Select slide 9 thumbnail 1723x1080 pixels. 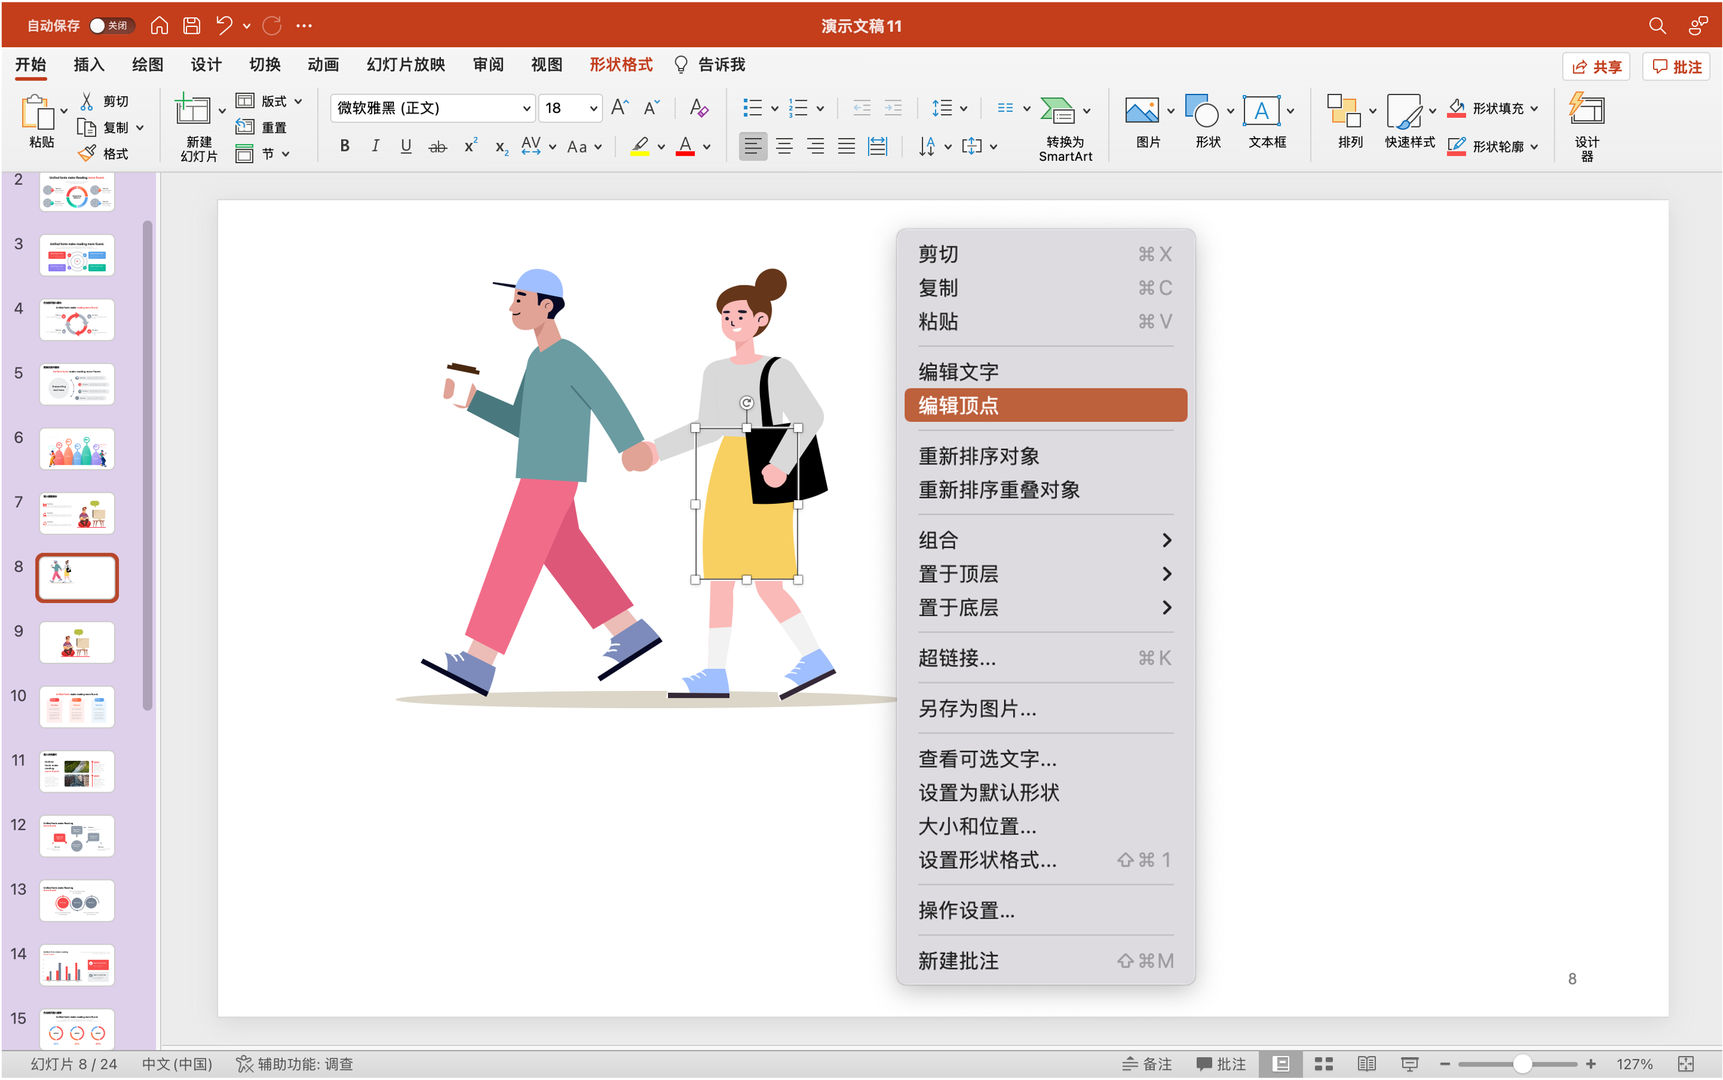point(77,642)
